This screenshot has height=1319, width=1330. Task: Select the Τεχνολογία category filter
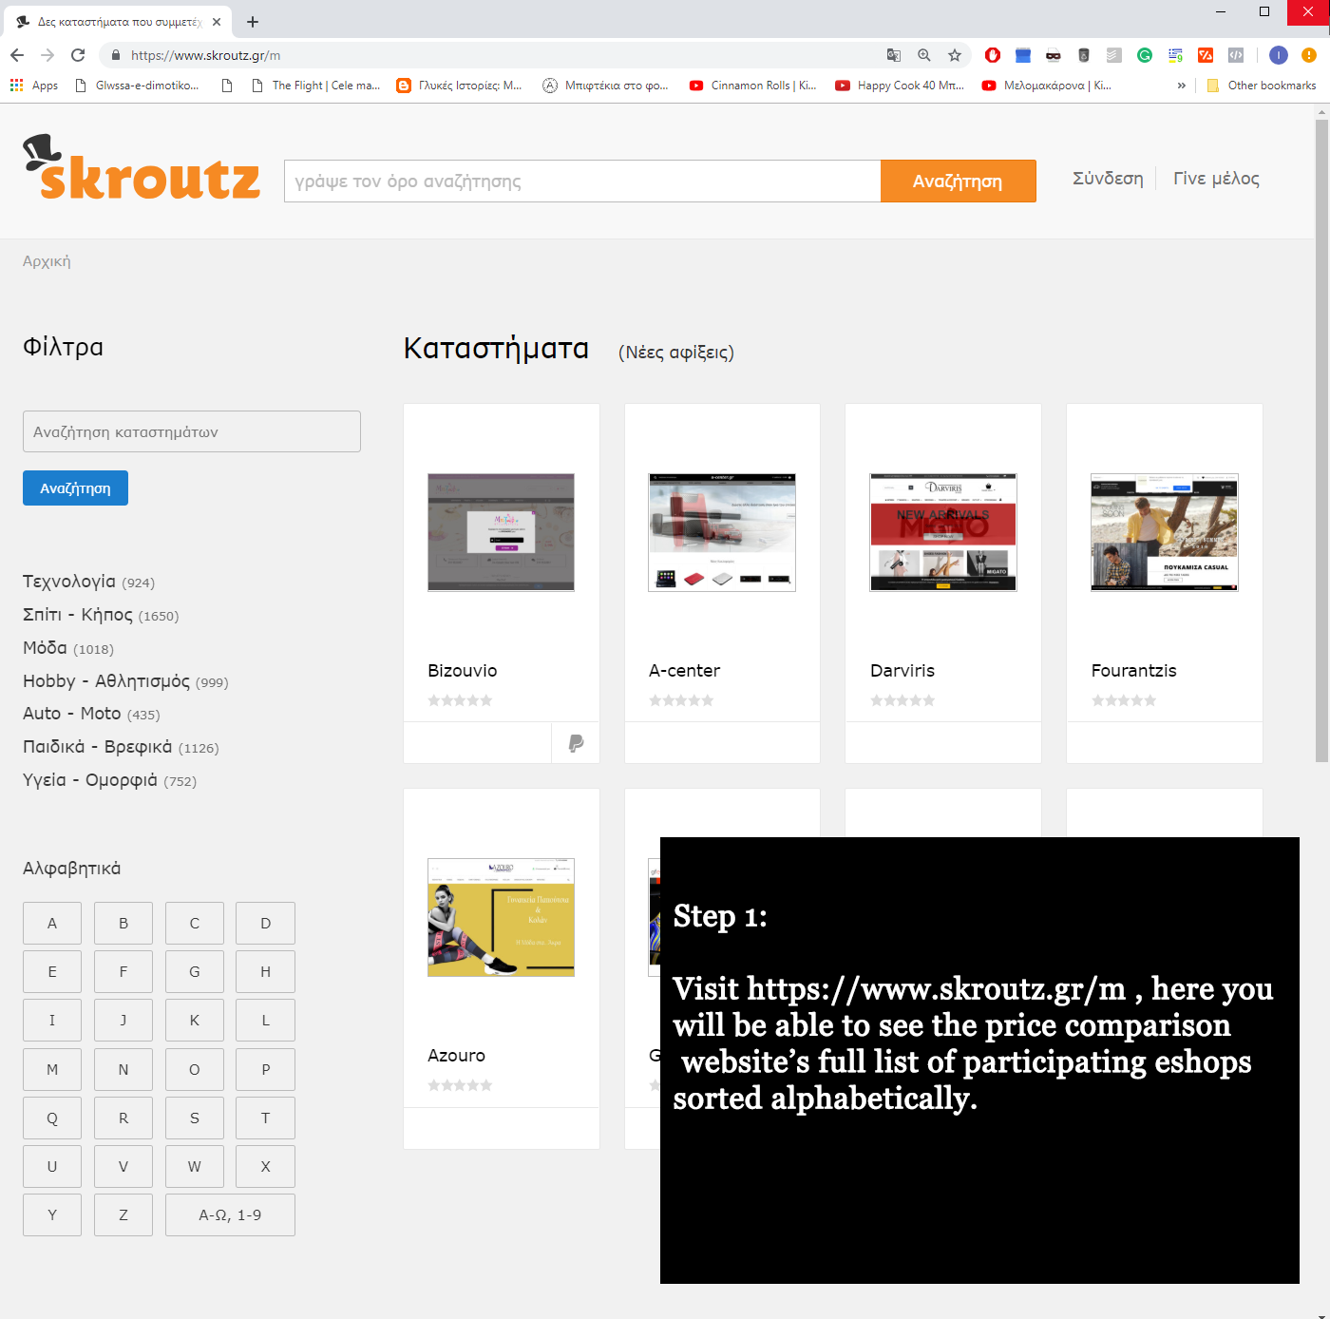[x=69, y=582]
